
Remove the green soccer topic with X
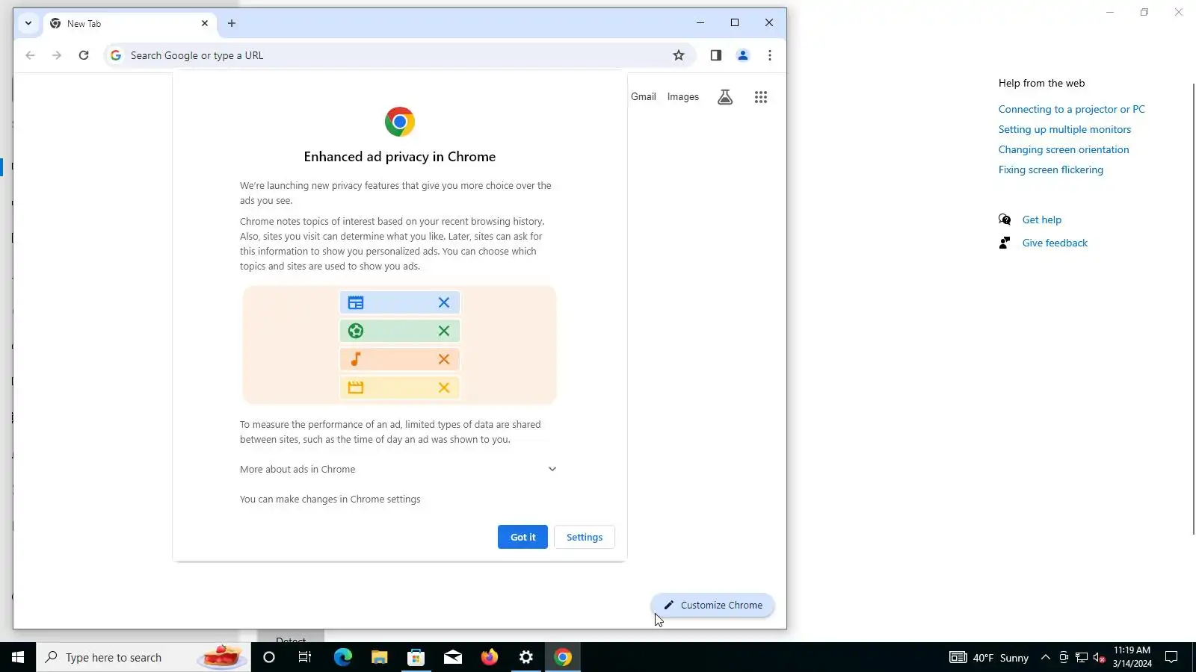tap(444, 331)
